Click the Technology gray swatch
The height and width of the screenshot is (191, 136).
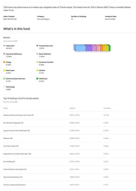(x=4, y=87)
